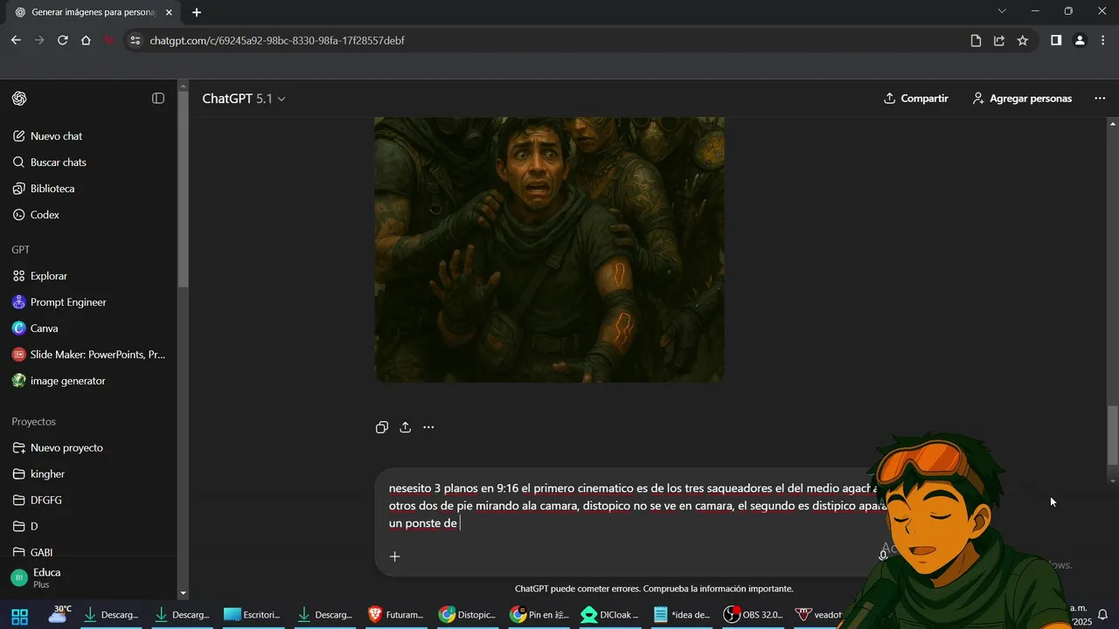Copy the response with the copy icon

tap(382, 427)
